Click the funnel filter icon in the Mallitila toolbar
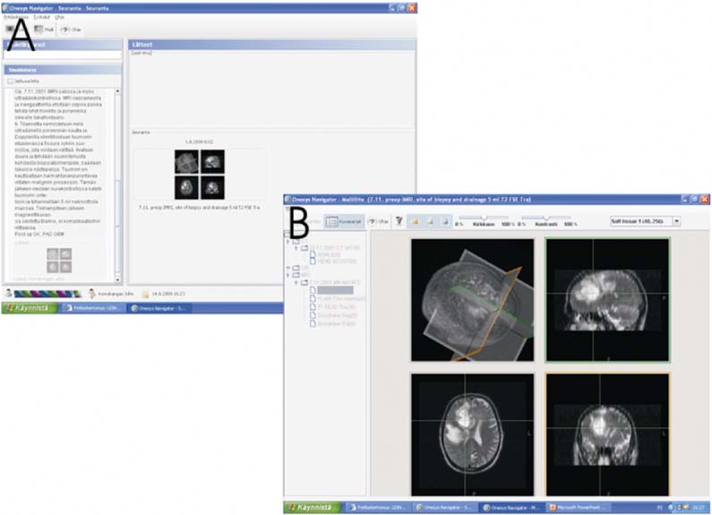The image size is (712, 515). (399, 221)
